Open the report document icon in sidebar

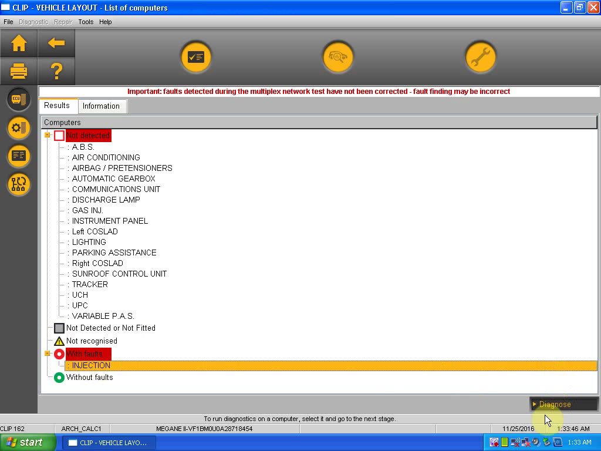click(18, 156)
